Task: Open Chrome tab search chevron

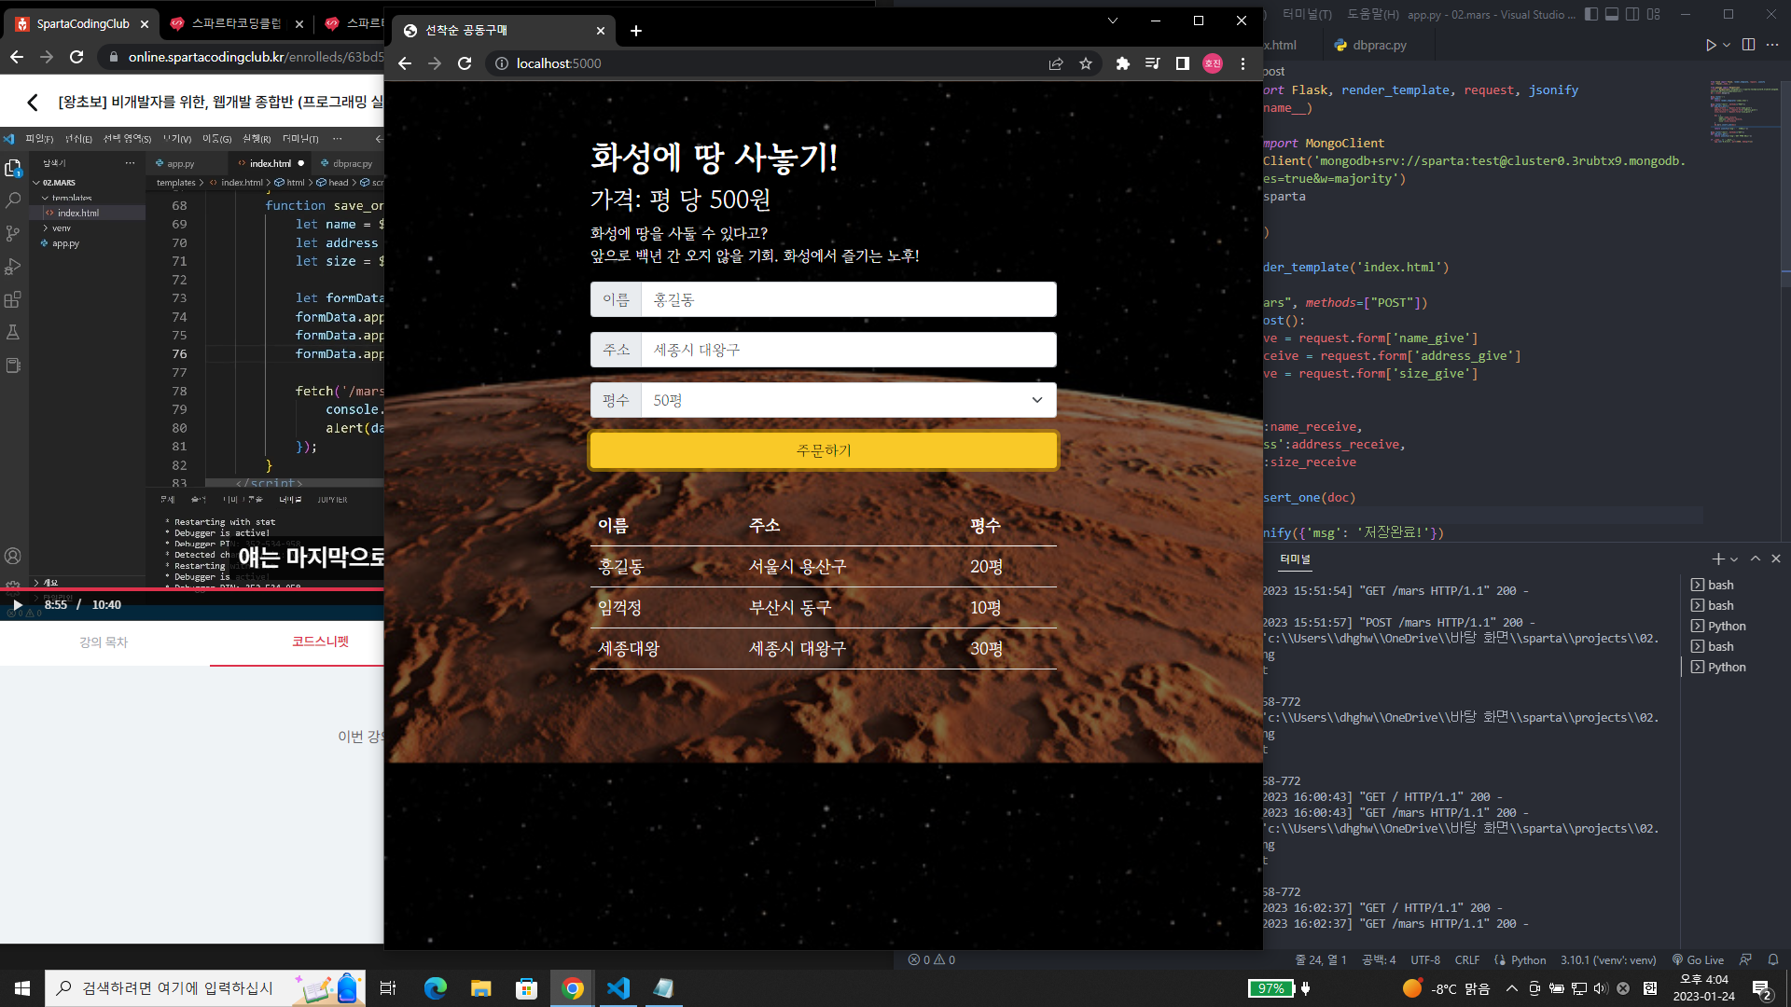Action: [x=1113, y=21]
